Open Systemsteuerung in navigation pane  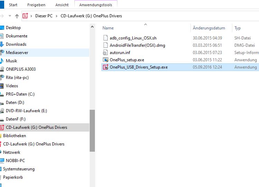tap(19, 169)
